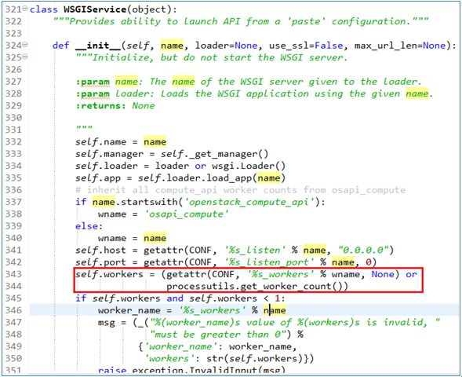Click line number 346 in the gutter
Viewport: 462px width, 377px height.
(13, 310)
